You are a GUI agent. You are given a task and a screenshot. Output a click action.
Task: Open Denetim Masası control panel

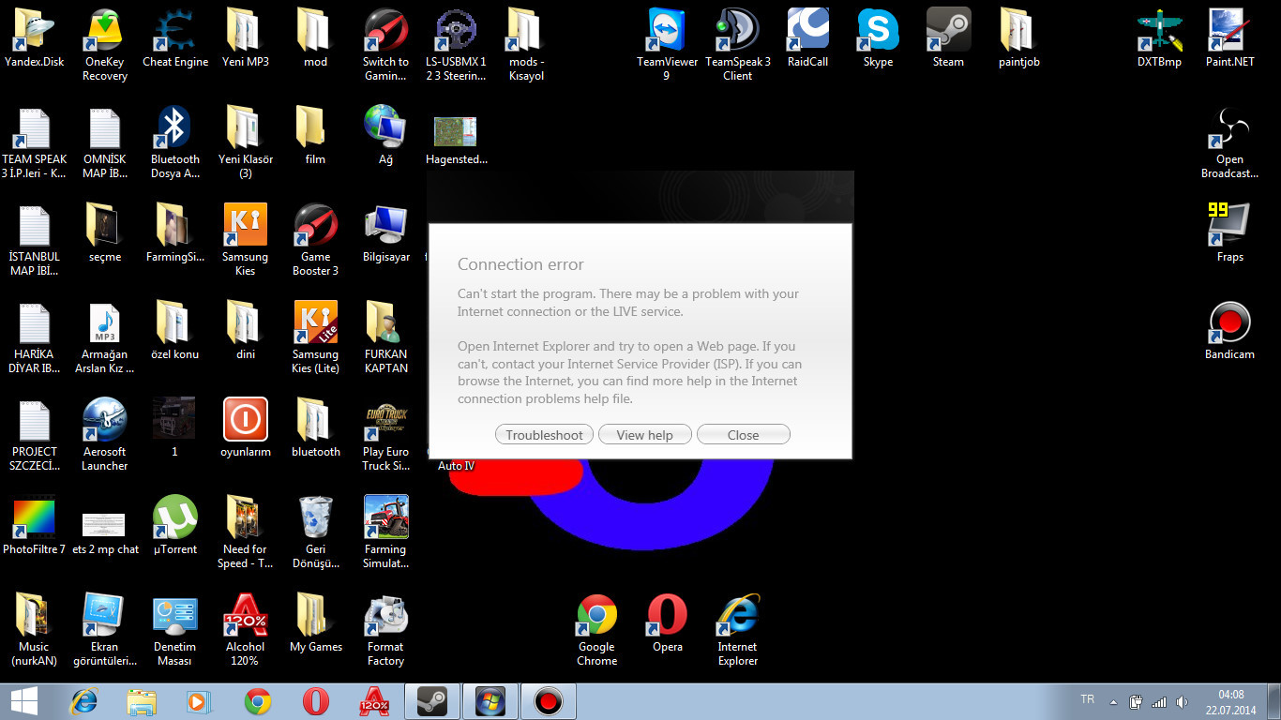(175, 630)
